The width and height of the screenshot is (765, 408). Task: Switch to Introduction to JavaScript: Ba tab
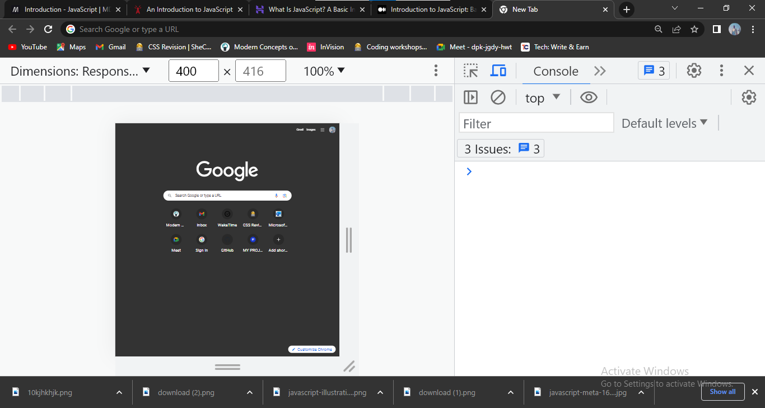coord(432,10)
